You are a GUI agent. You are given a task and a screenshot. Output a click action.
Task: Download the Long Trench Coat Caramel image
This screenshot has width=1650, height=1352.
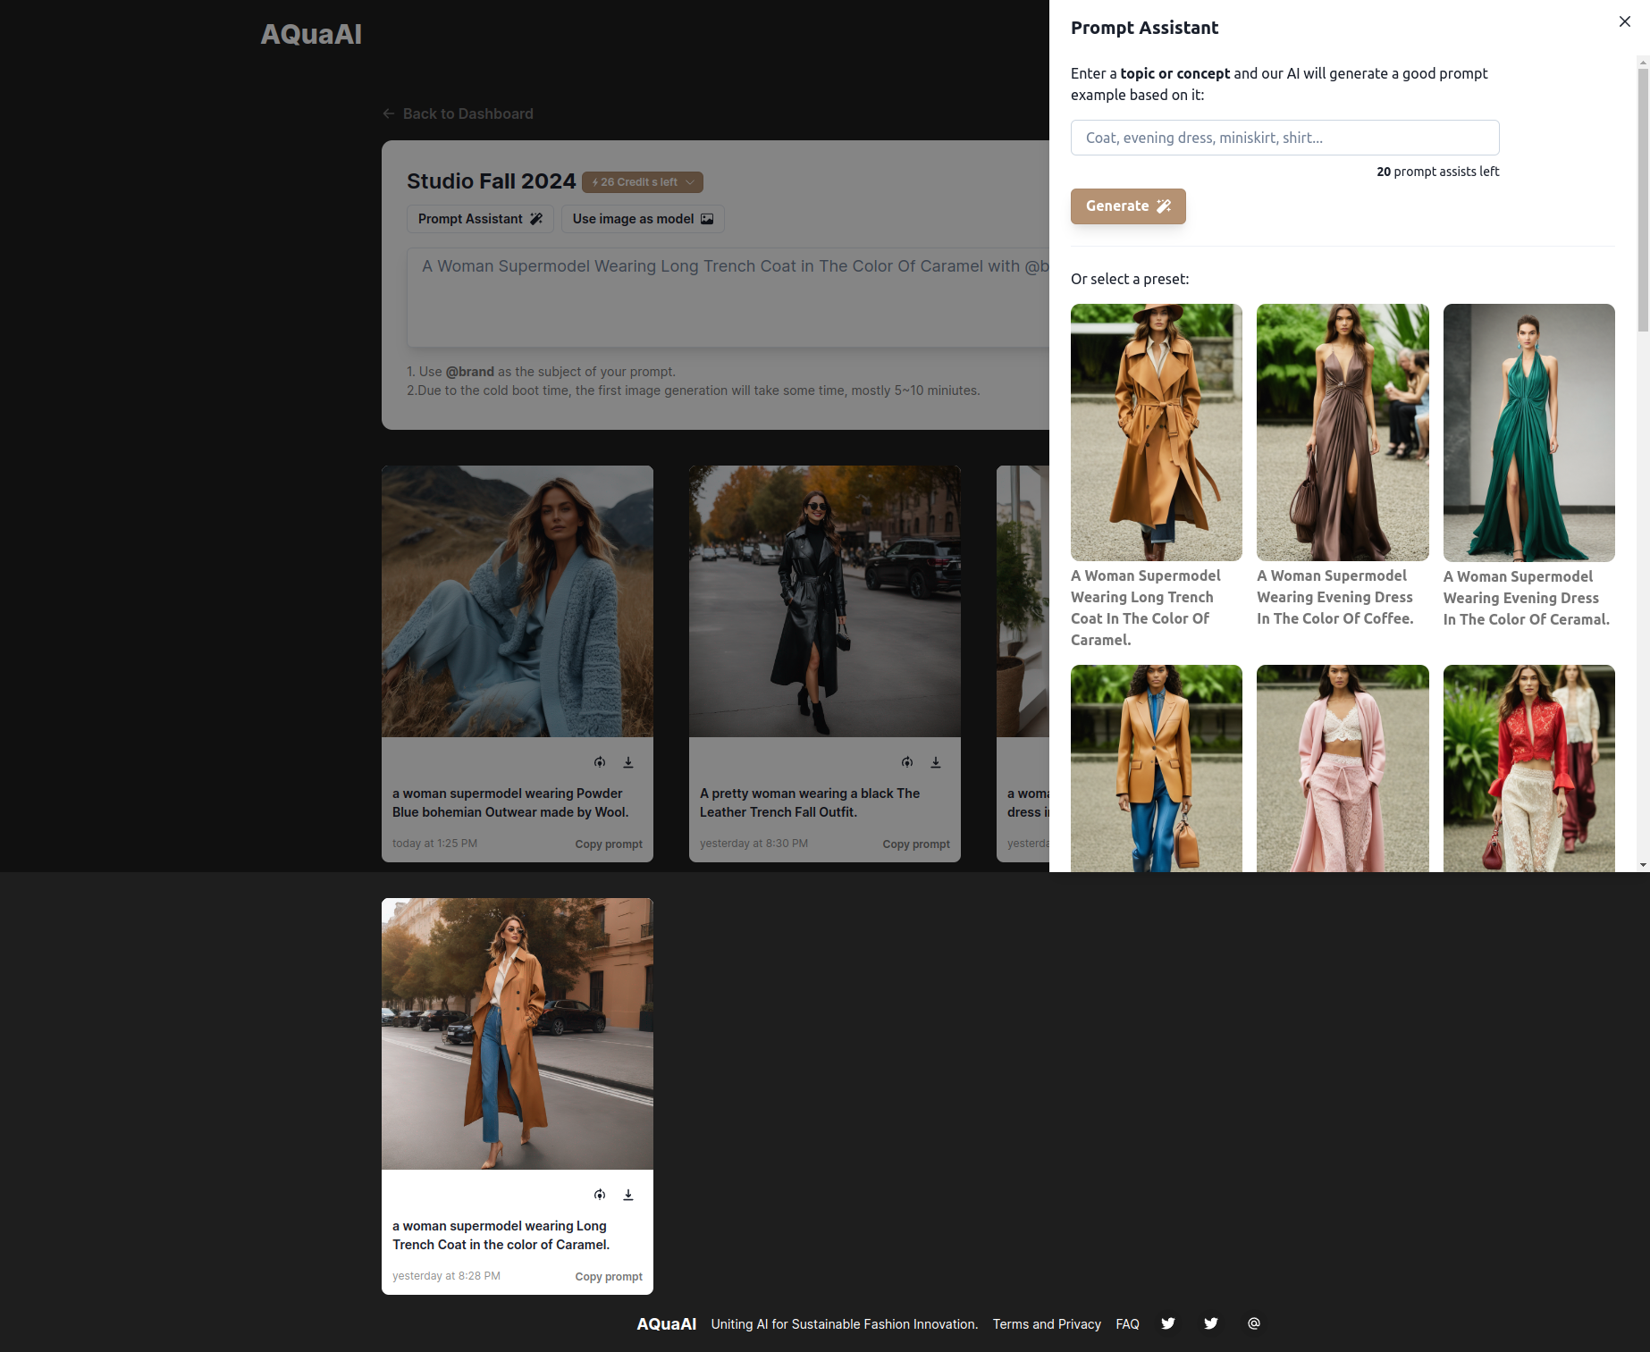(628, 1195)
